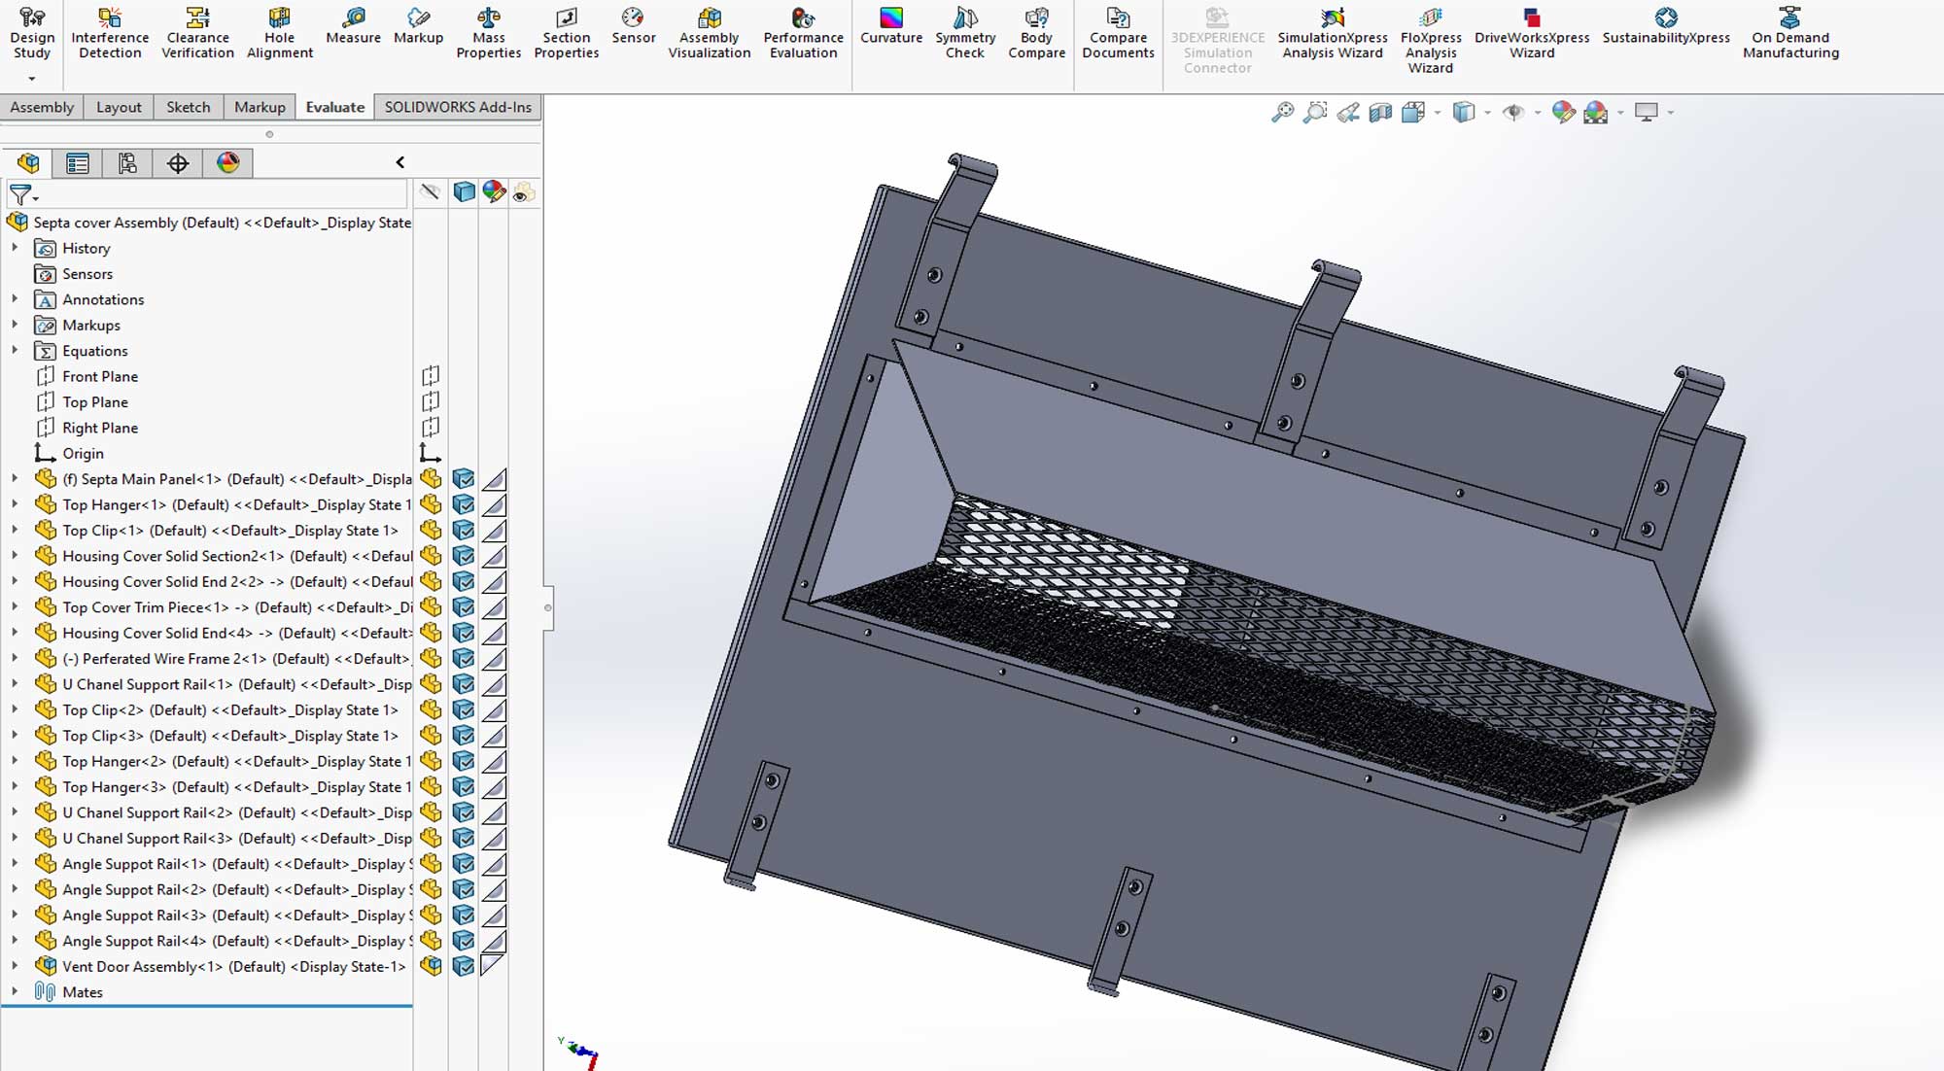Switch to FeatureManager Design Tree tab

click(x=28, y=163)
